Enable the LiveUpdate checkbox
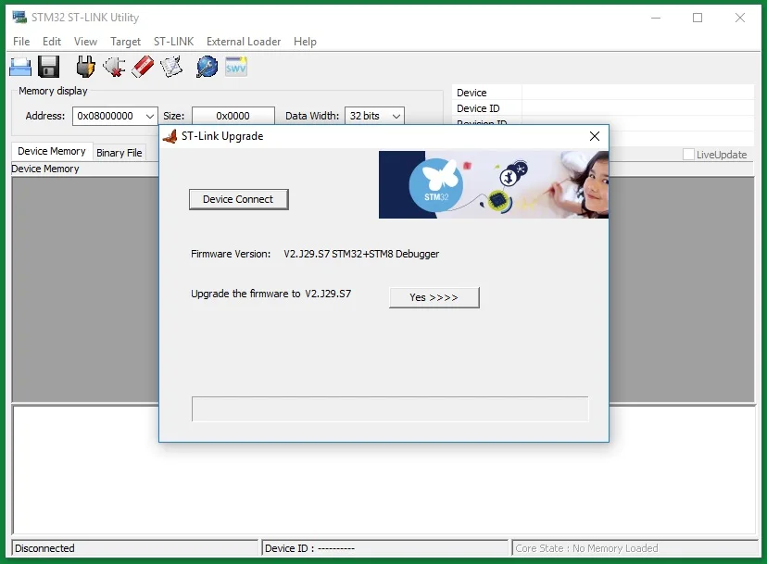Screen dimensions: 767x564 (x=688, y=155)
